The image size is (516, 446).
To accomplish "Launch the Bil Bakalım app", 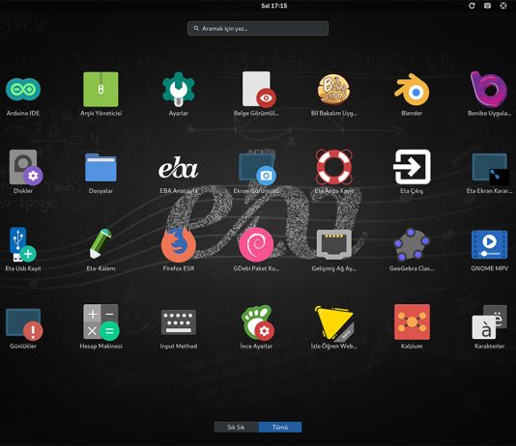I will coord(333,89).
